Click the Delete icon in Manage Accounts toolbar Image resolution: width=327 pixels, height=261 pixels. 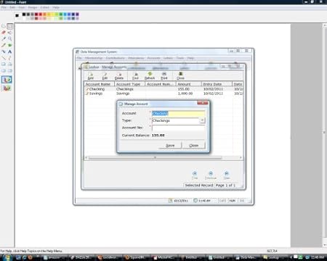(119, 76)
